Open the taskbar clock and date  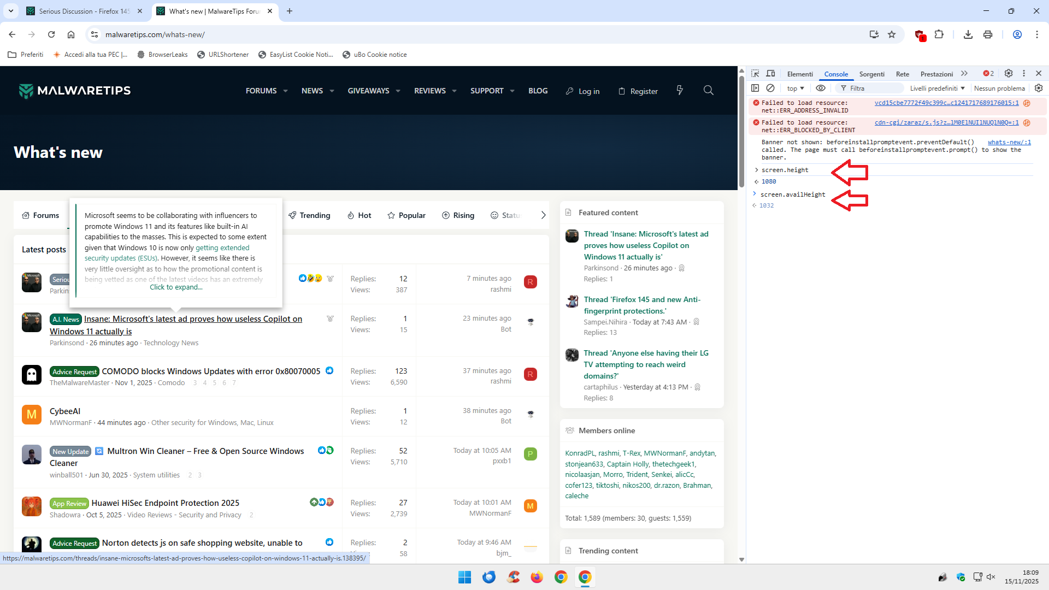[x=1021, y=577]
